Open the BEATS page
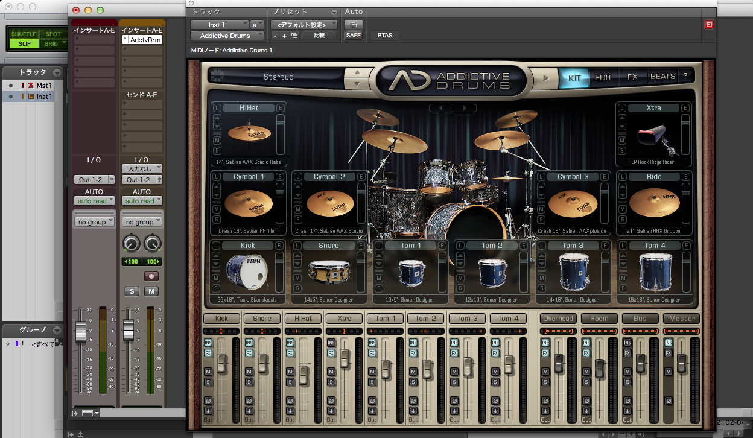 662,77
